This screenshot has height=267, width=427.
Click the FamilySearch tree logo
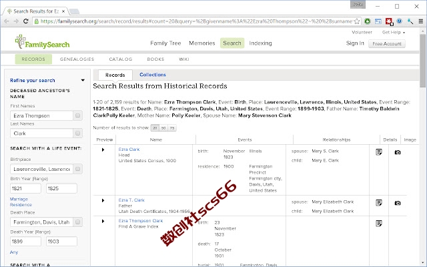(x=42, y=42)
